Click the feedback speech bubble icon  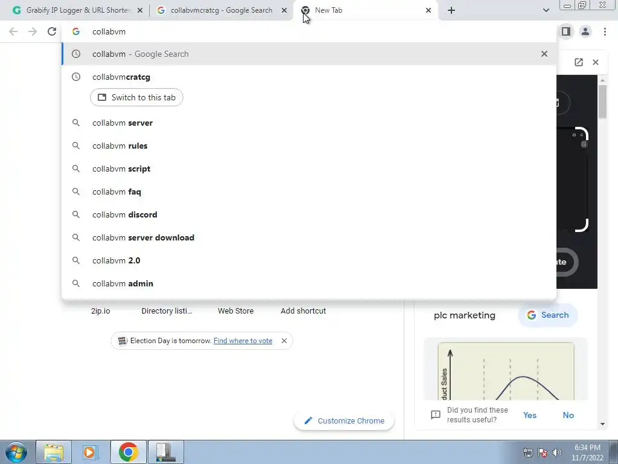[x=436, y=415]
